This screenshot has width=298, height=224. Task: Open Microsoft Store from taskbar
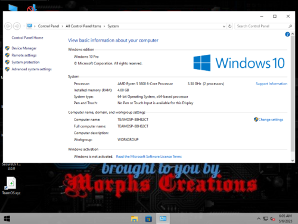pyautogui.click(x=148, y=219)
